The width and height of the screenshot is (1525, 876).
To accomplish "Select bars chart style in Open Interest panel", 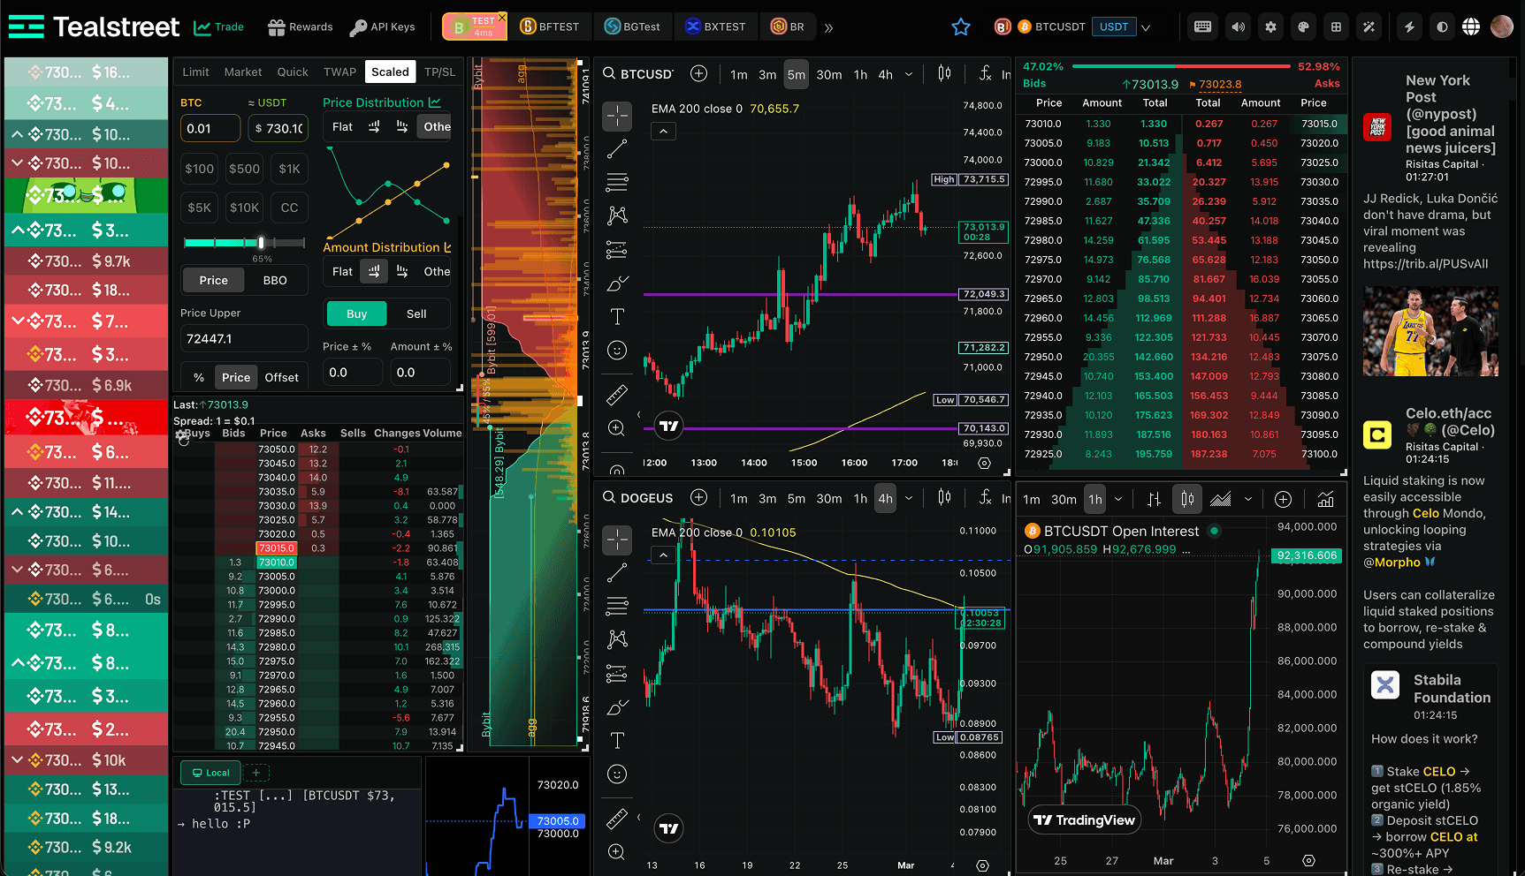I will [1154, 500].
